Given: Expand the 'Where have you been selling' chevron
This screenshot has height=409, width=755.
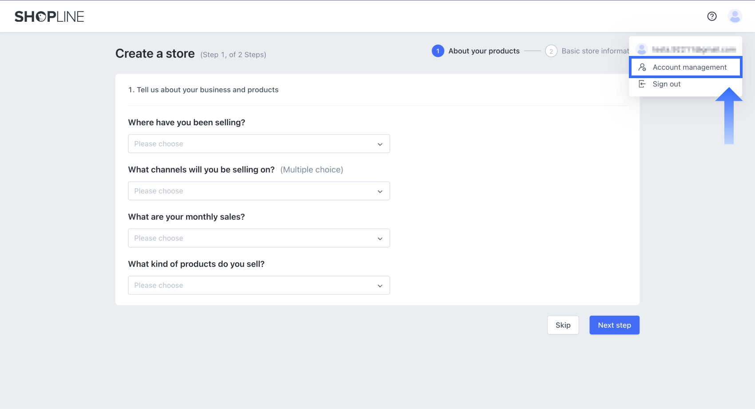Looking at the screenshot, I should tap(380, 144).
